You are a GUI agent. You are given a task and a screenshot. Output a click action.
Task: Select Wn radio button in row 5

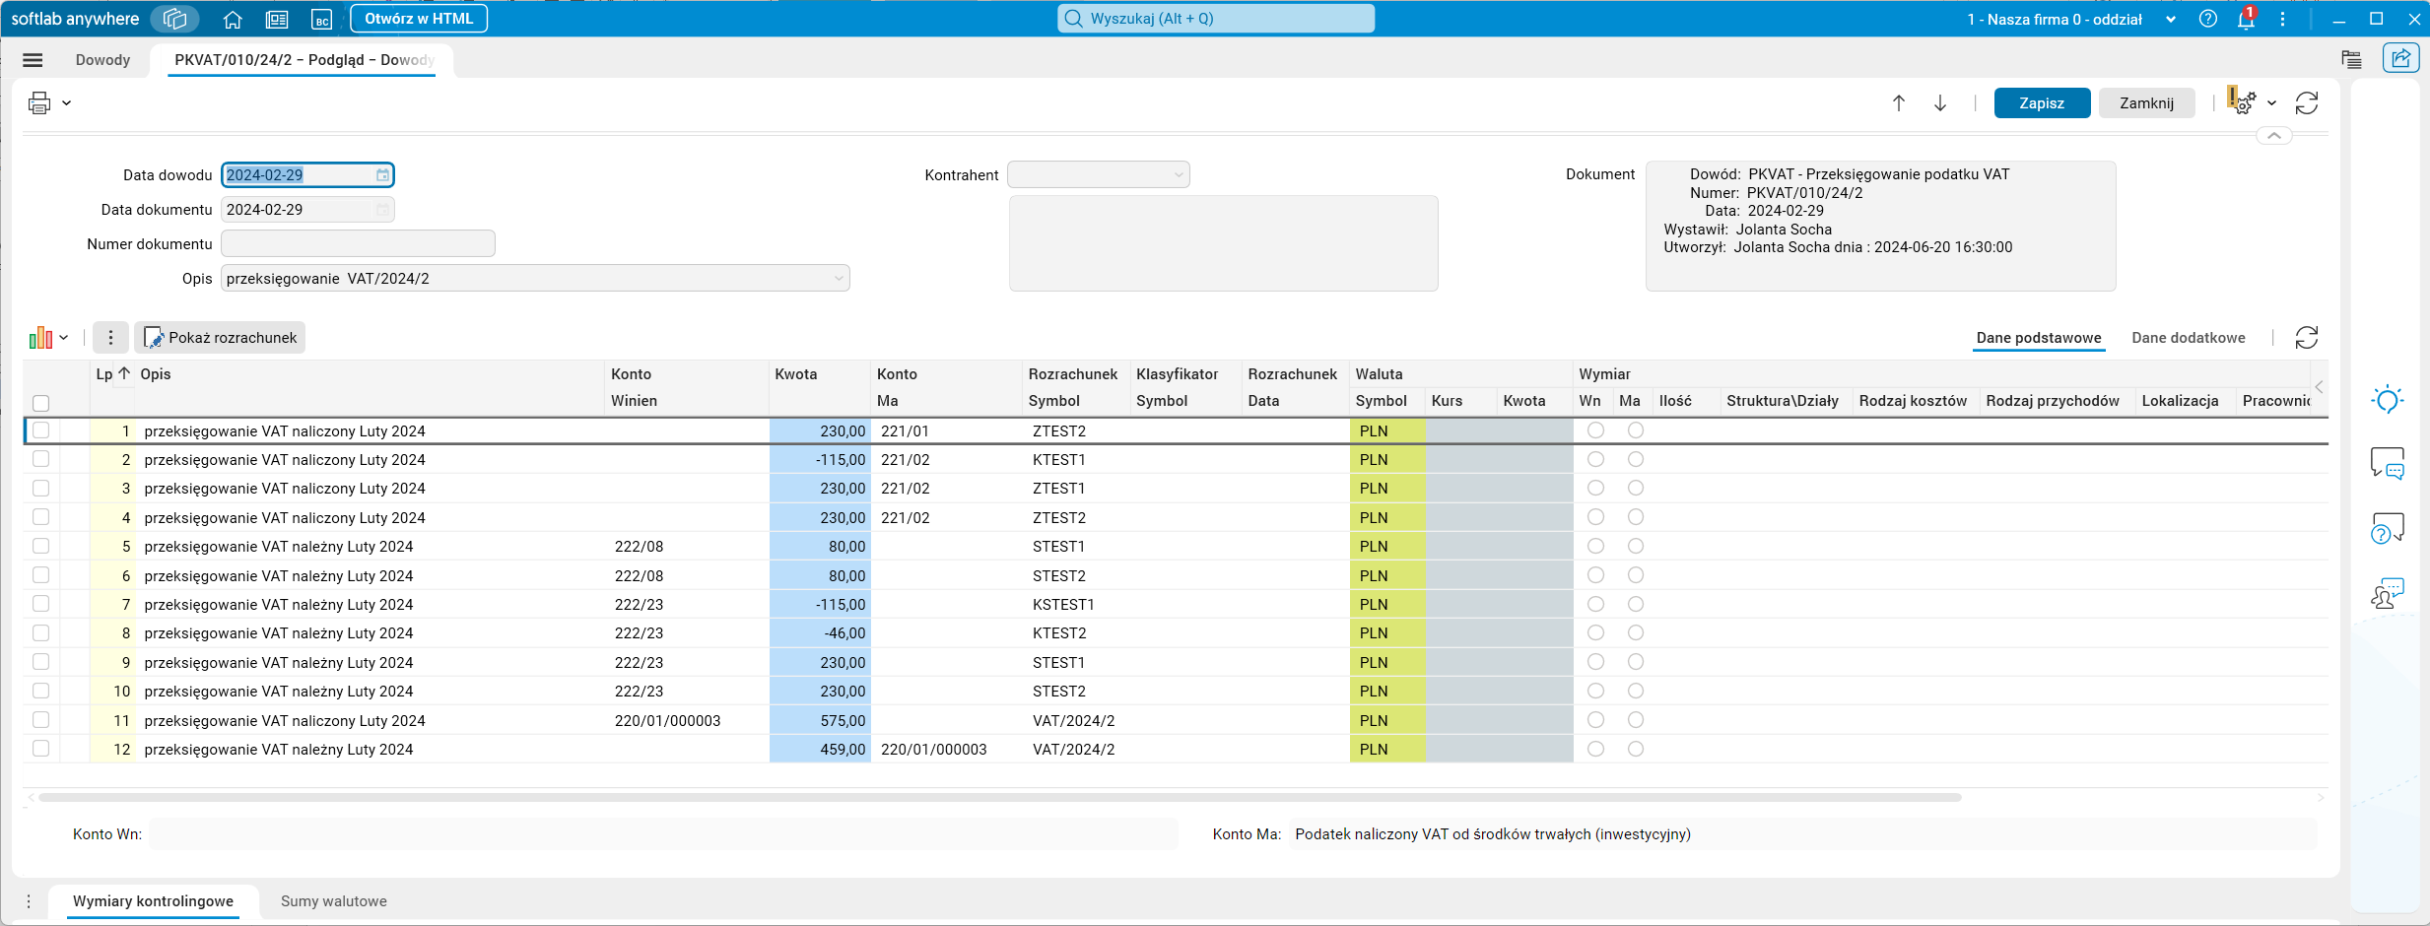click(1595, 546)
